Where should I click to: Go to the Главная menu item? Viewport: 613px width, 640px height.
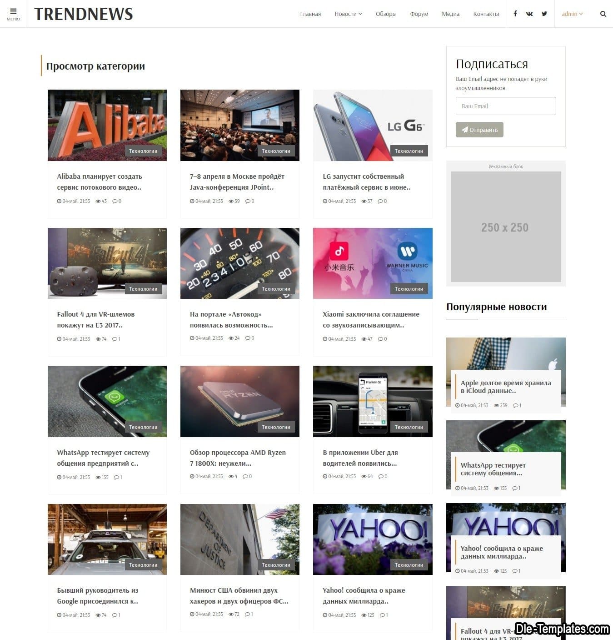tap(310, 14)
